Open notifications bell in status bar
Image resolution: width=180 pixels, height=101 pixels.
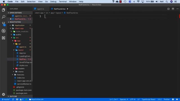[177, 99]
